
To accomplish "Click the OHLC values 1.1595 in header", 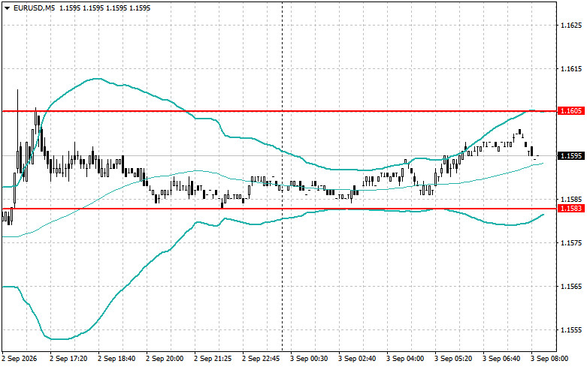I will click(104, 8).
